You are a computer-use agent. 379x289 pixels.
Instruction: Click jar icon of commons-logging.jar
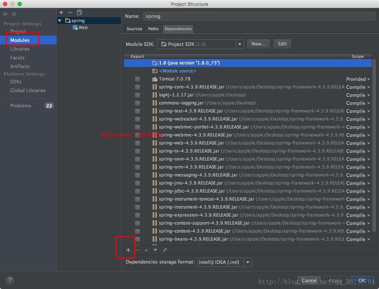(155, 103)
